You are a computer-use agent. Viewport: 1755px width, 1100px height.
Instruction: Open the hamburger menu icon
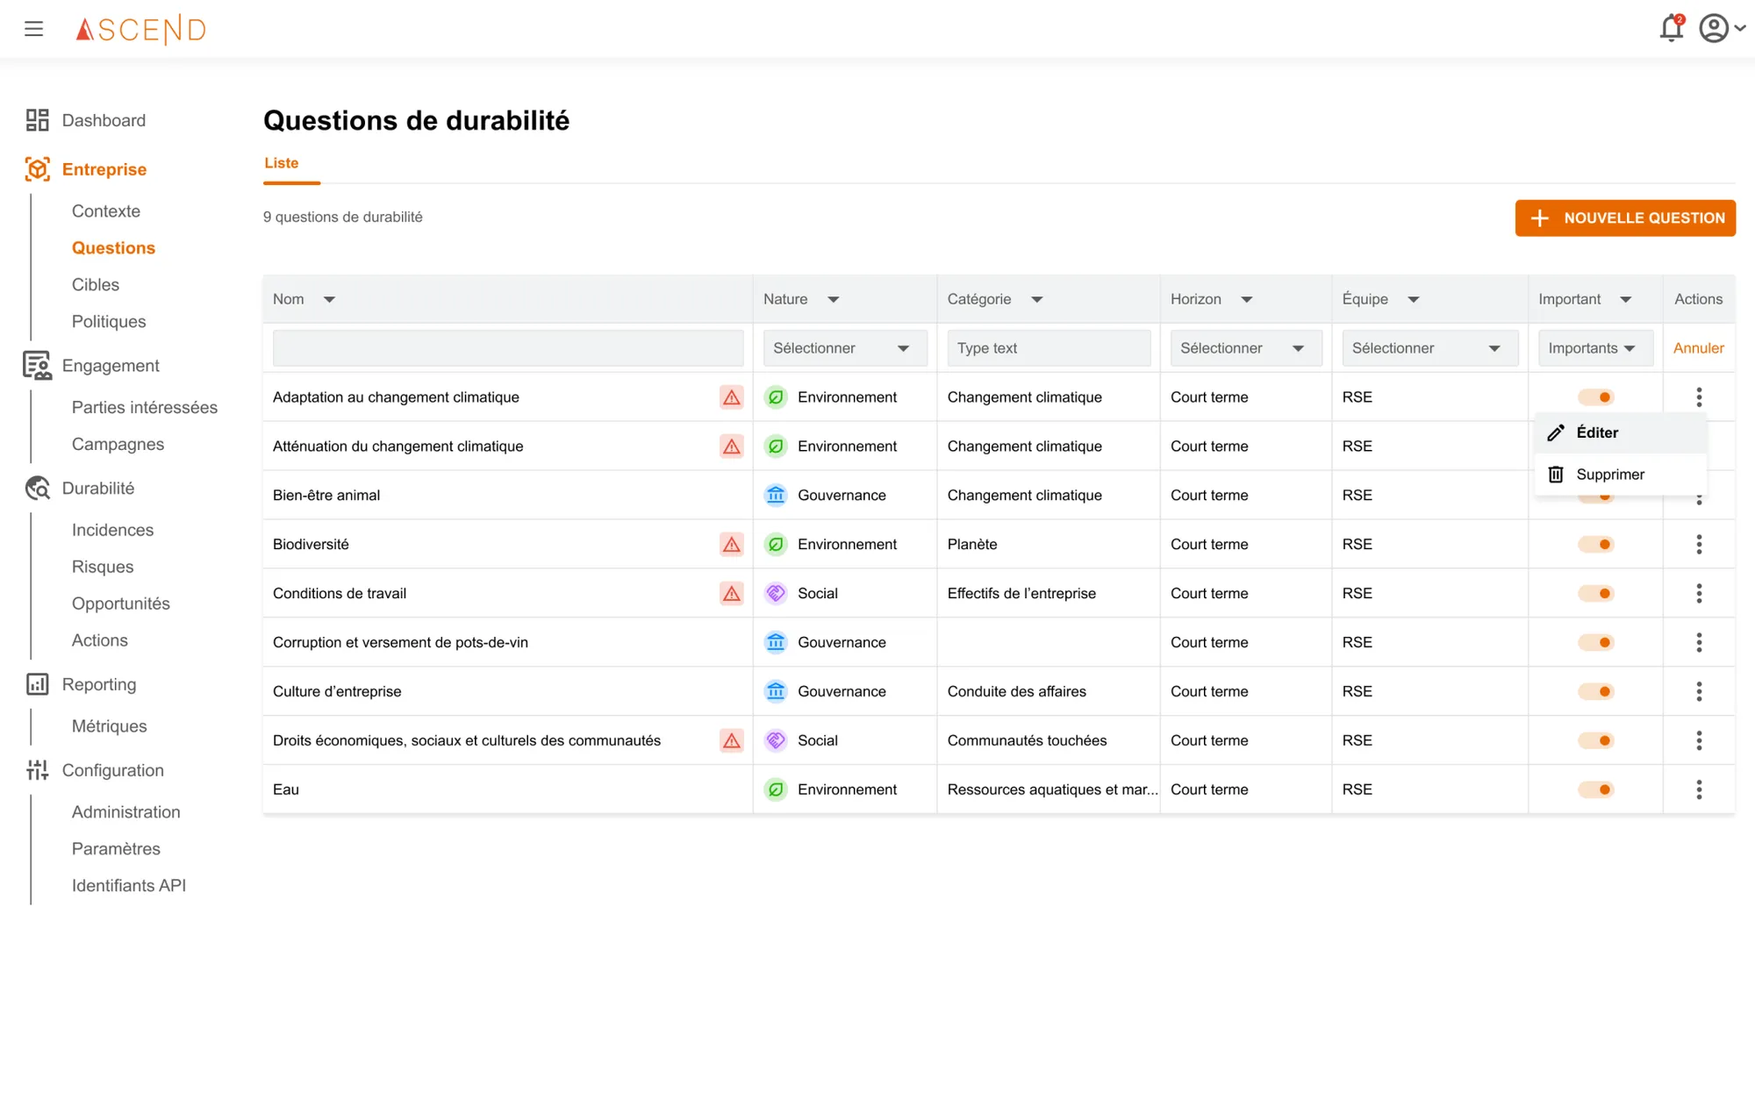[x=33, y=29]
